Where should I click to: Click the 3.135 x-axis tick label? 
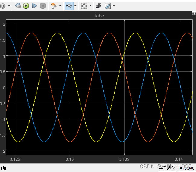(x=124, y=159)
